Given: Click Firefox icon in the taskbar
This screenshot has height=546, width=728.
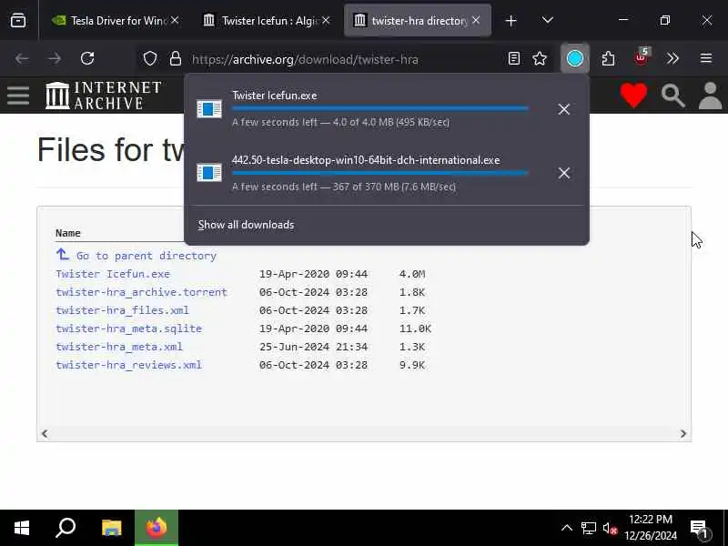Looking at the screenshot, I should (157, 528).
